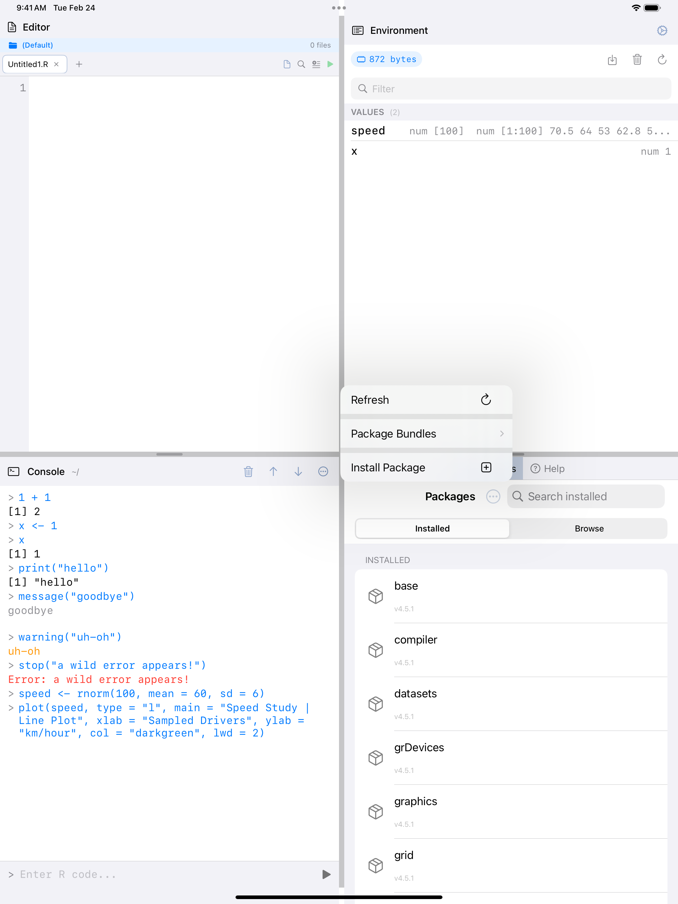Viewport: 678px width, 904px height.
Task: Close the Untitled1.R tab
Action: 56,64
